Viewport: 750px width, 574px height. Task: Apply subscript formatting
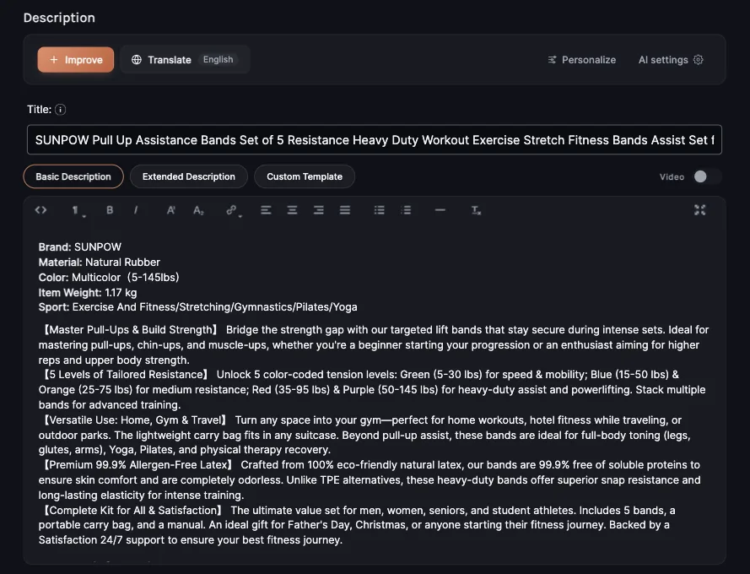(198, 210)
